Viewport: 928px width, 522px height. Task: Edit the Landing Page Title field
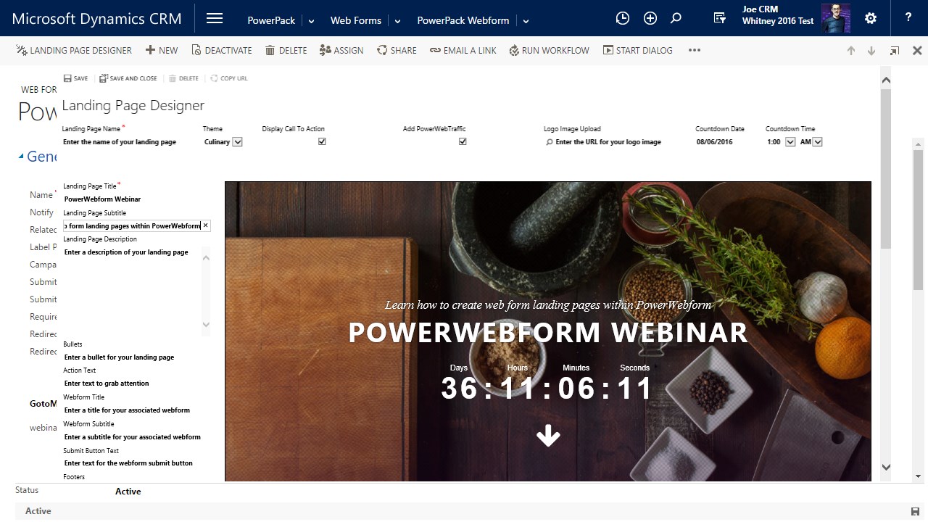click(136, 199)
